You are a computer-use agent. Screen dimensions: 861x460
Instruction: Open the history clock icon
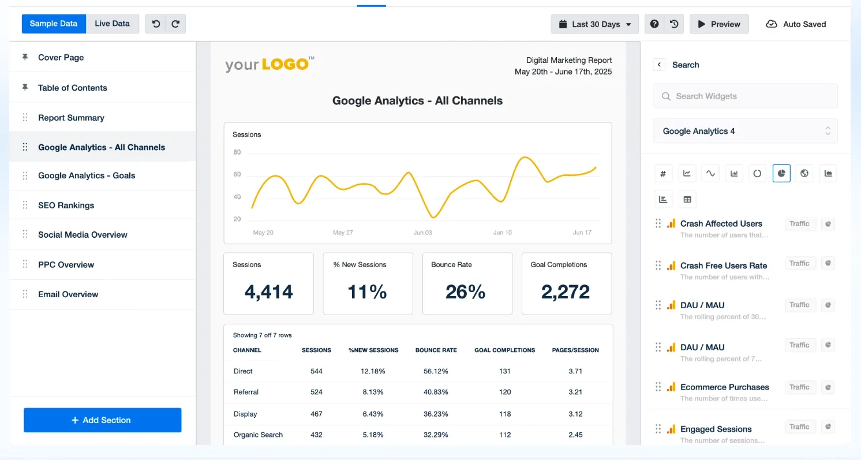674,24
